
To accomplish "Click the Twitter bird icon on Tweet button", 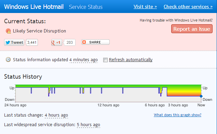I will click(x=8, y=42).
